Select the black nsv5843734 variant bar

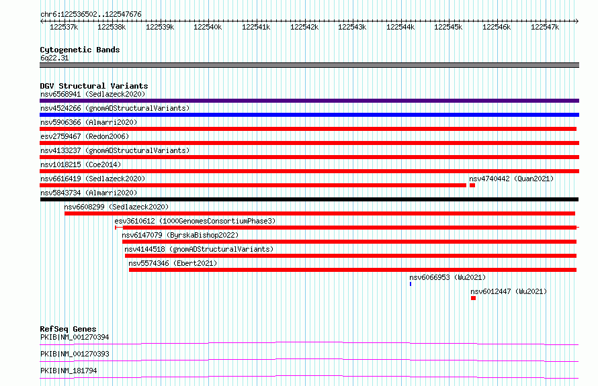[x=309, y=199]
